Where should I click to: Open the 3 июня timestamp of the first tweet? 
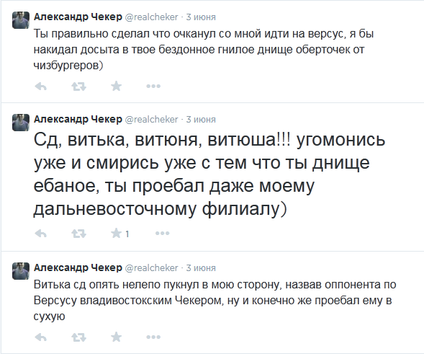coord(201,17)
